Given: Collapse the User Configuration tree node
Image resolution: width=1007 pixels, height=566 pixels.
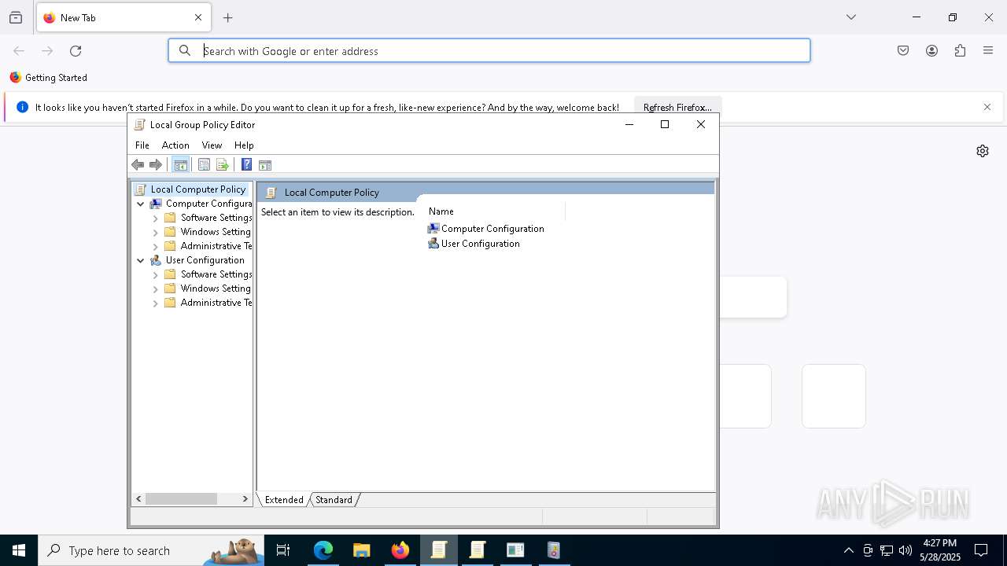Looking at the screenshot, I should tap(141, 260).
